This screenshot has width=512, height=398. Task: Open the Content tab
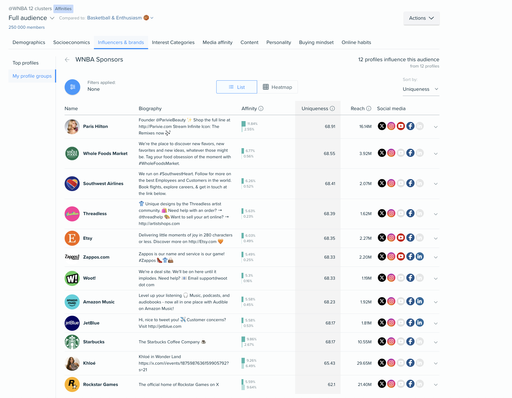click(x=249, y=42)
